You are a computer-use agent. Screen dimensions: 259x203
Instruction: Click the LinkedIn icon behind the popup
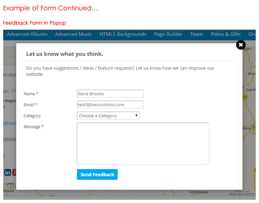tap(7, 172)
